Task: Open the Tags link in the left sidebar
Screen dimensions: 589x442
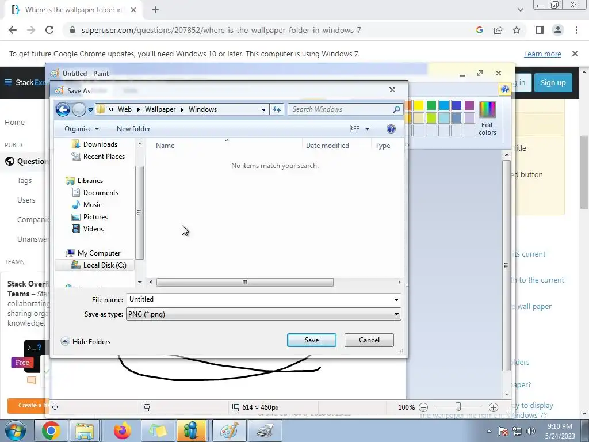Action: 24,180
